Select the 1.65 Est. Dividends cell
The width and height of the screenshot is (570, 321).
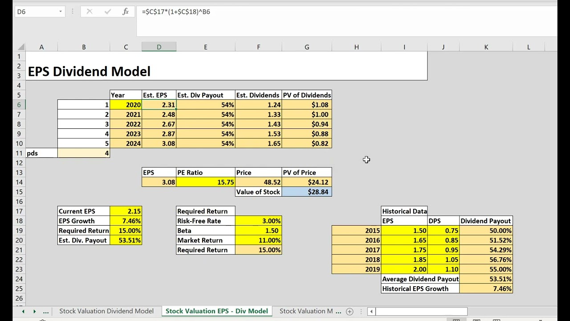click(258, 144)
